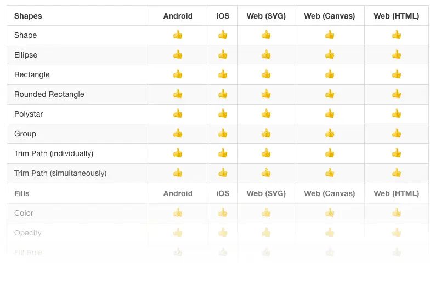The width and height of the screenshot is (436, 293).
Task: Click the Web (HTML) header in Fills section
Action: click(x=396, y=193)
